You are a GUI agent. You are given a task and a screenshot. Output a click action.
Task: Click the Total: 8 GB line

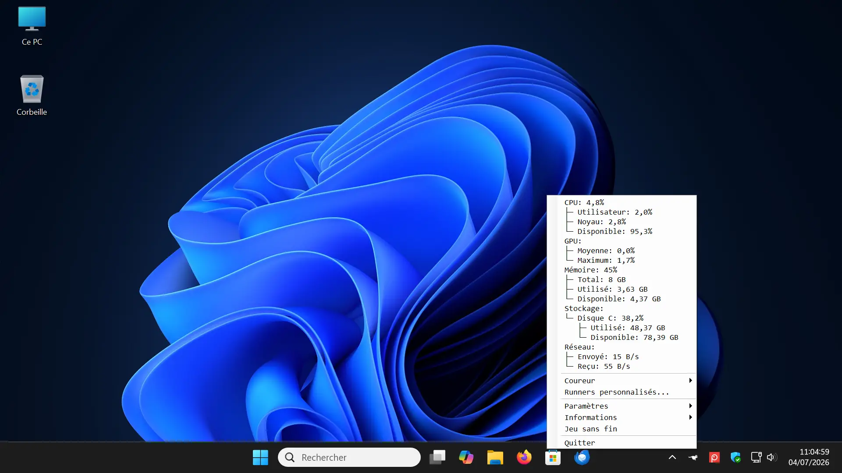601,279
